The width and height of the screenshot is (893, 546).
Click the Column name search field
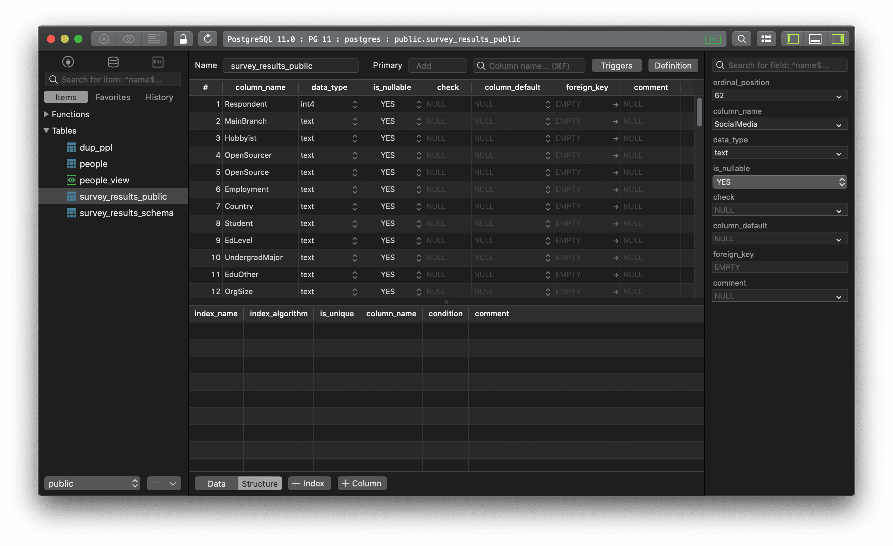pos(529,66)
